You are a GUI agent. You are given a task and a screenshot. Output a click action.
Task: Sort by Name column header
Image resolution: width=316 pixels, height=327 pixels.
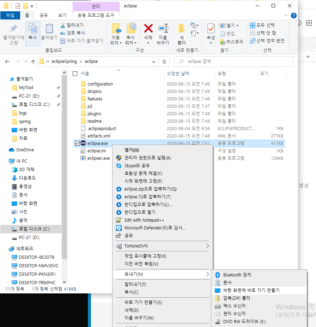(85, 74)
